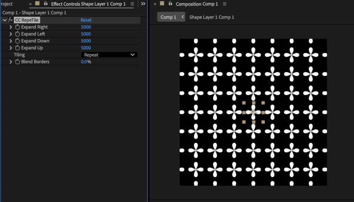Open the Tiling dropdown set to Repeat

109,55
